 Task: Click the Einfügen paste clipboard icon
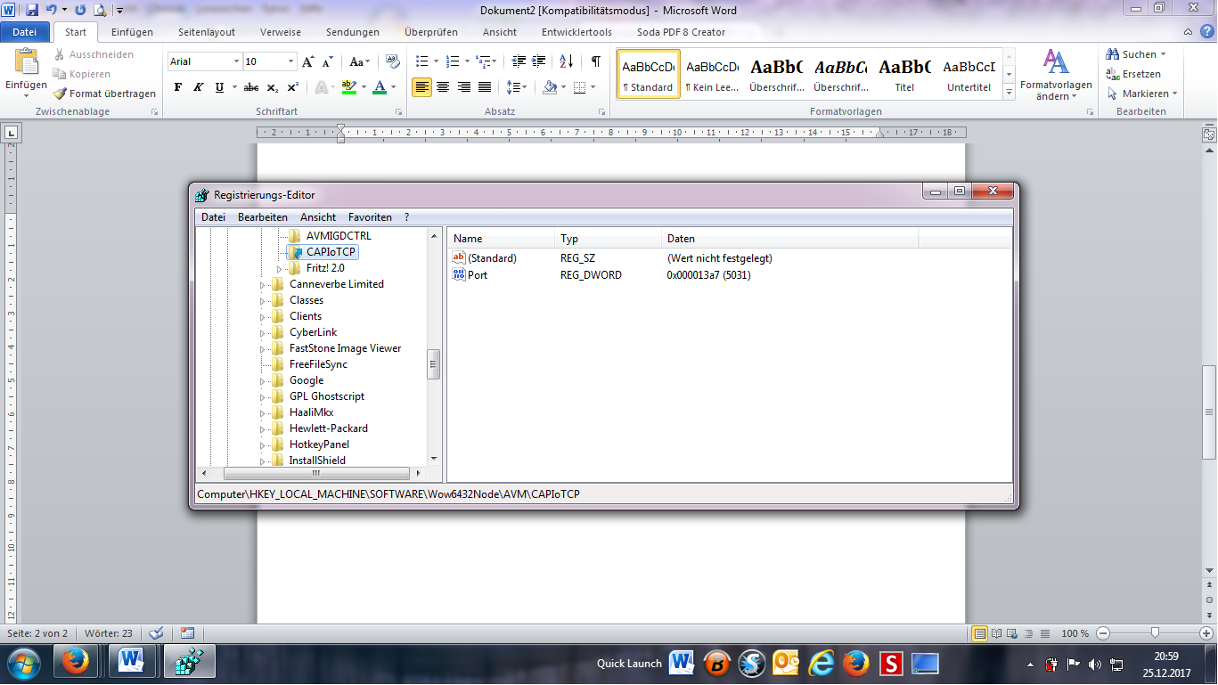pos(27,61)
